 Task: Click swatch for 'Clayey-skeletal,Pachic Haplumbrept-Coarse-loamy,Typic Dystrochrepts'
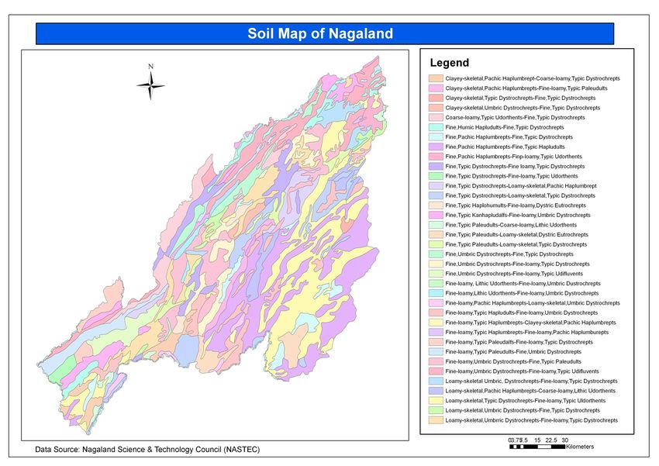pos(436,78)
